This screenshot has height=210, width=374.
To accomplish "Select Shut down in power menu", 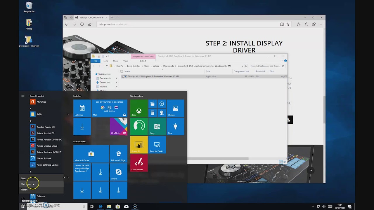I will (41, 184).
